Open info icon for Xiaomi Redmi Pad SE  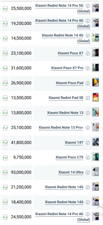(88, 98)
